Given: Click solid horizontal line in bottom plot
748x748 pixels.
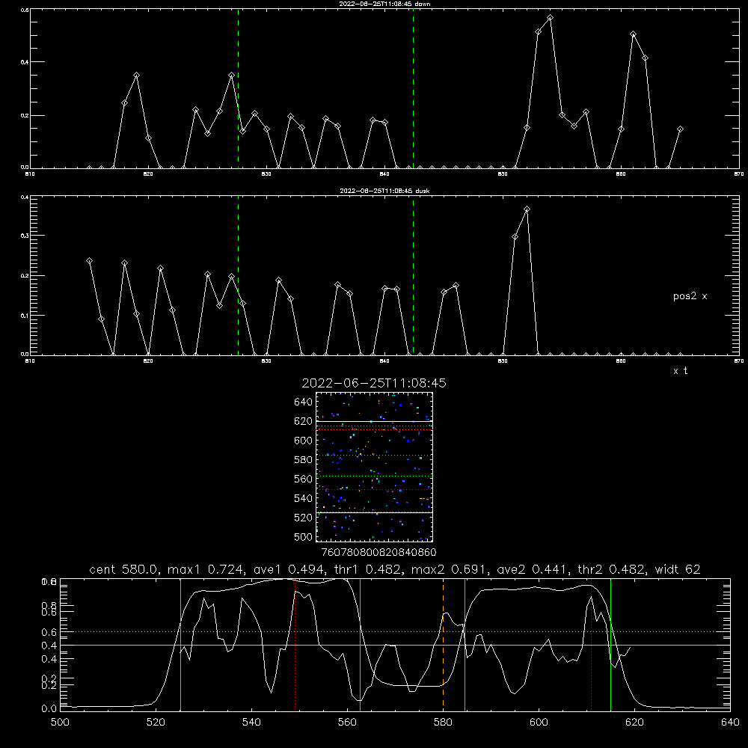Looking at the screenshot, I should coord(395,645).
